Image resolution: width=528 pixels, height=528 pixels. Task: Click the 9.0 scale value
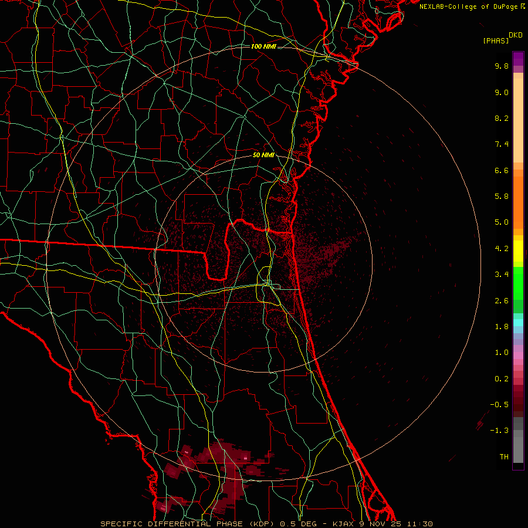click(502, 92)
